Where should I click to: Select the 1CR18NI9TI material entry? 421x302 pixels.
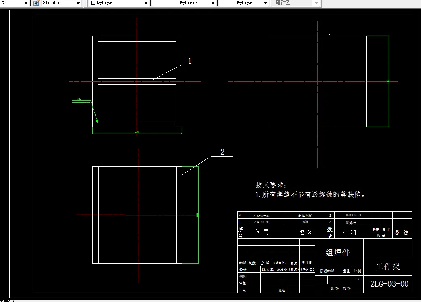[354, 215]
